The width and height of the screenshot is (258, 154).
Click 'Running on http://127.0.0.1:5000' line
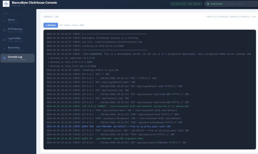(70, 62)
